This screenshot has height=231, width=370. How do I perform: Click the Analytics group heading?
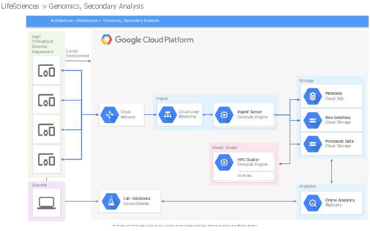tap(308, 186)
